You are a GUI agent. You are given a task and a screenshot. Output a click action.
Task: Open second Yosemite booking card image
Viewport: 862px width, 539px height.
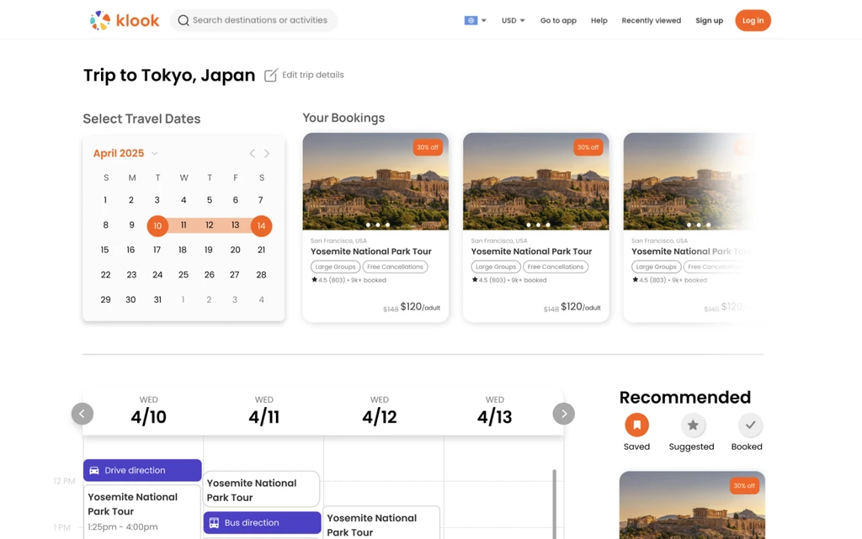point(536,181)
